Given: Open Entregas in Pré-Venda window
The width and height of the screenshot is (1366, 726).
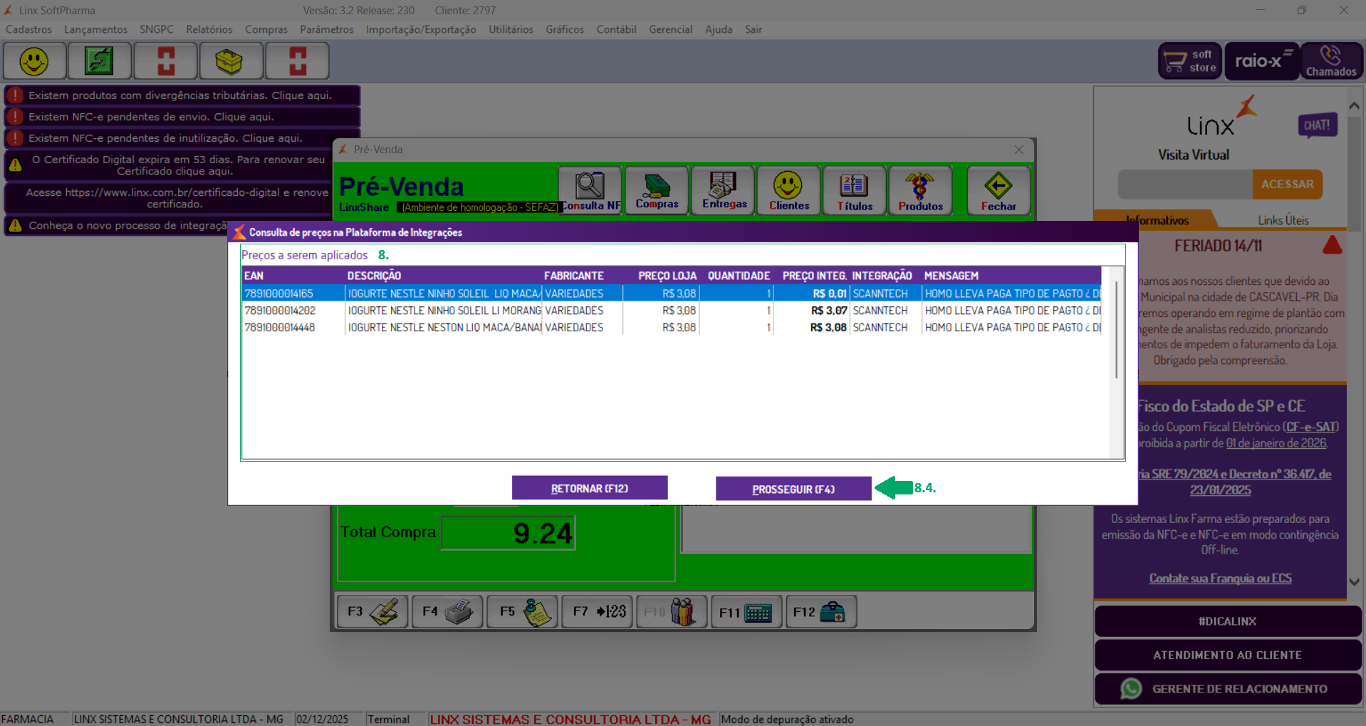Looking at the screenshot, I should click(x=724, y=190).
